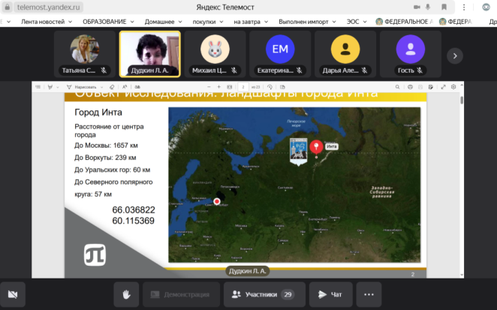Click Екатерина's EM avatar tile

tap(279, 51)
